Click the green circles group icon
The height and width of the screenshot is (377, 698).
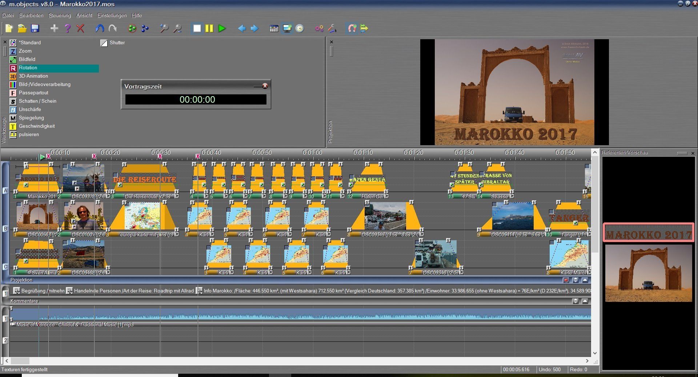click(x=132, y=28)
